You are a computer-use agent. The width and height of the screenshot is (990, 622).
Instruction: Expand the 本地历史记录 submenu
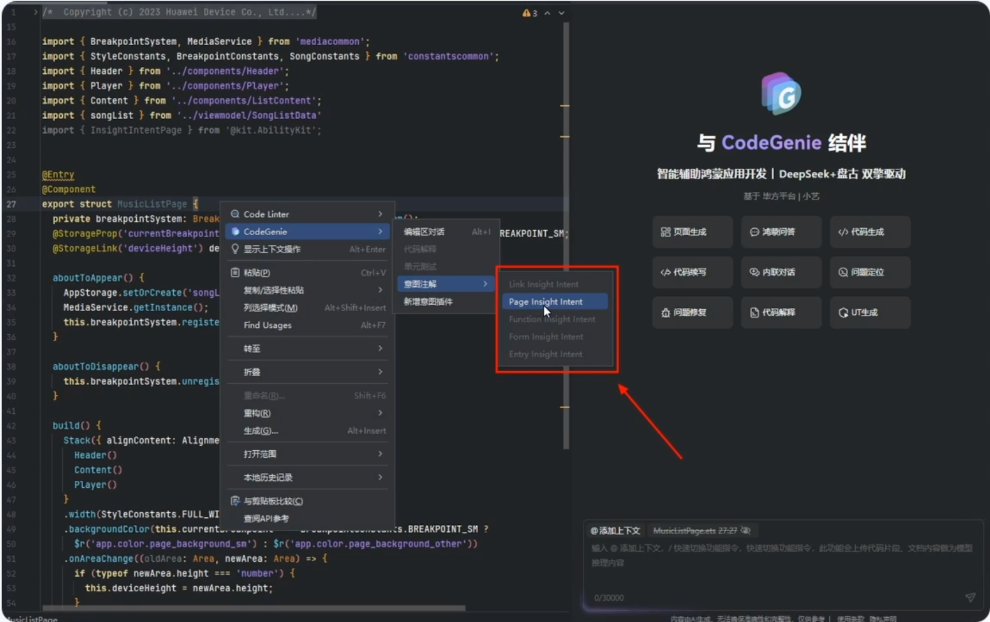(x=307, y=478)
